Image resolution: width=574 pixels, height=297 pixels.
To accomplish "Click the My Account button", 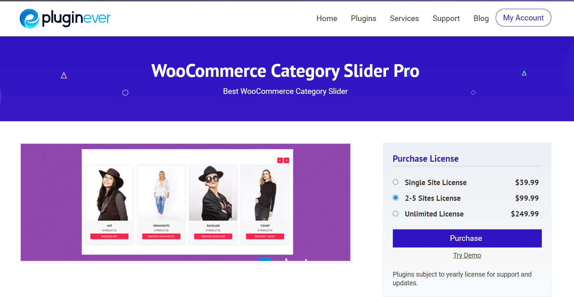I will click(x=523, y=18).
